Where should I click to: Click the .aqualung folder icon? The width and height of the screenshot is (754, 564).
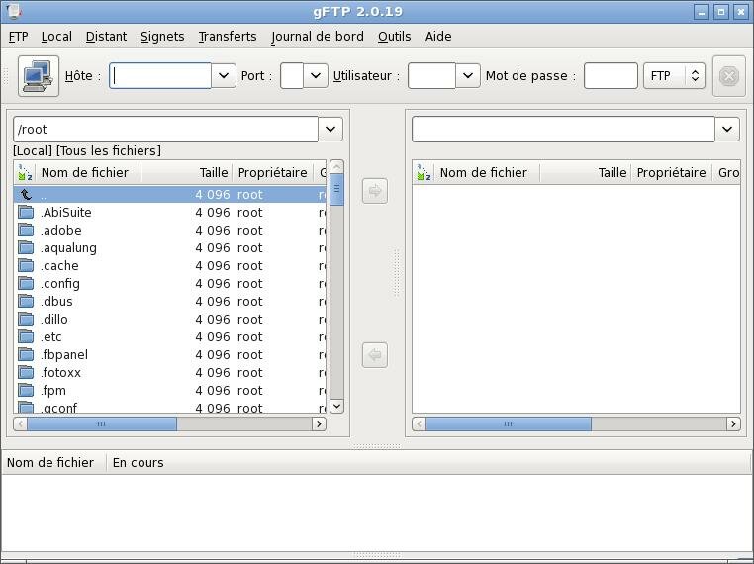coord(26,247)
